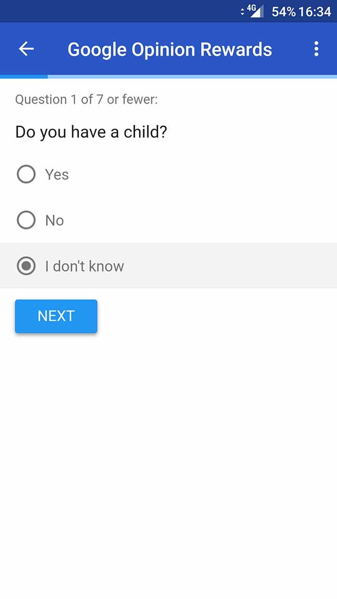Screen dimensions: 337x599
Task: Tap the back arrow in header
Action: pos(26,49)
